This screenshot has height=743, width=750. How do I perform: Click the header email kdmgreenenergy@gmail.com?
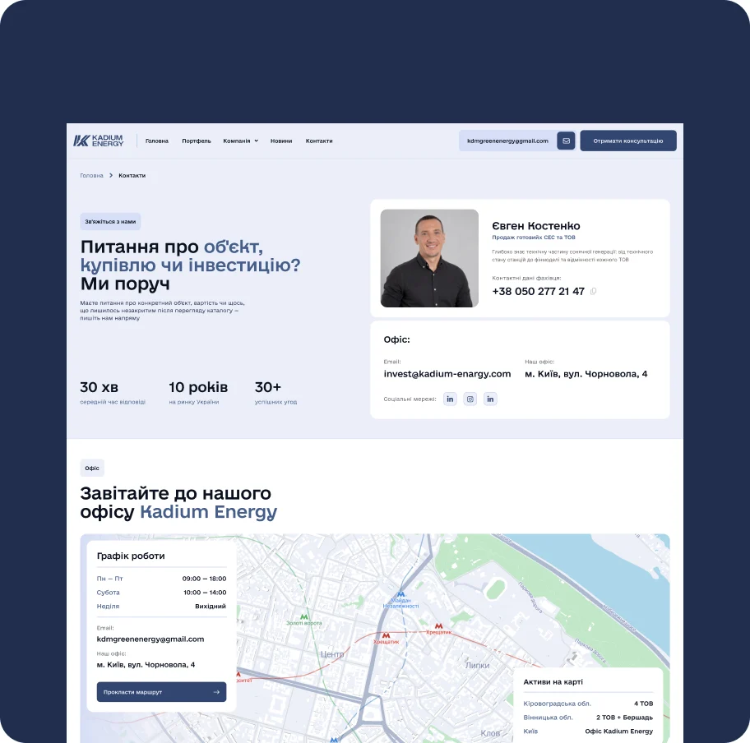coord(507,141)
